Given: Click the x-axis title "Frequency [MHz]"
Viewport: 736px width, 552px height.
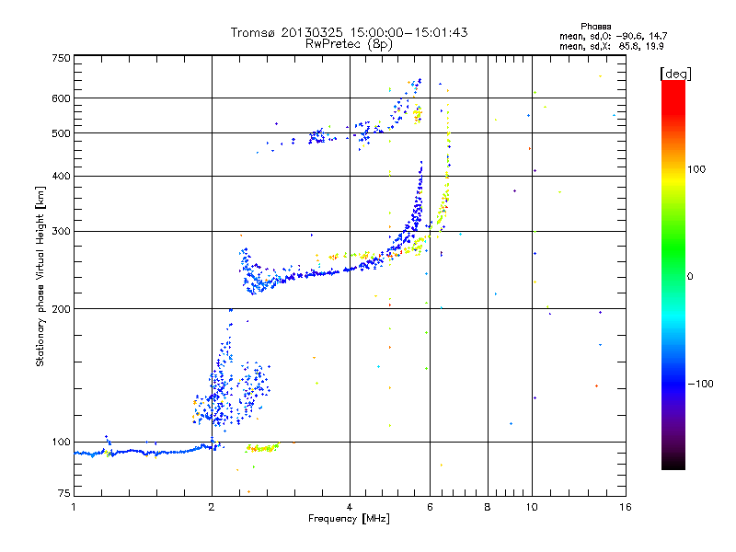Looking at the screenshot, I should coord(349,519).
